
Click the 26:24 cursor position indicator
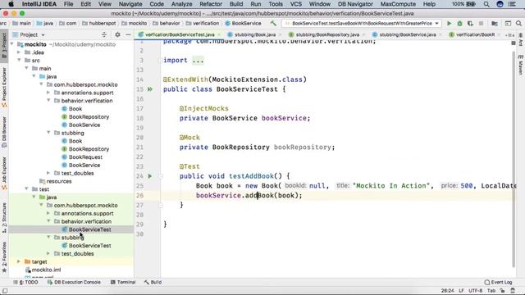pos(447,291)
